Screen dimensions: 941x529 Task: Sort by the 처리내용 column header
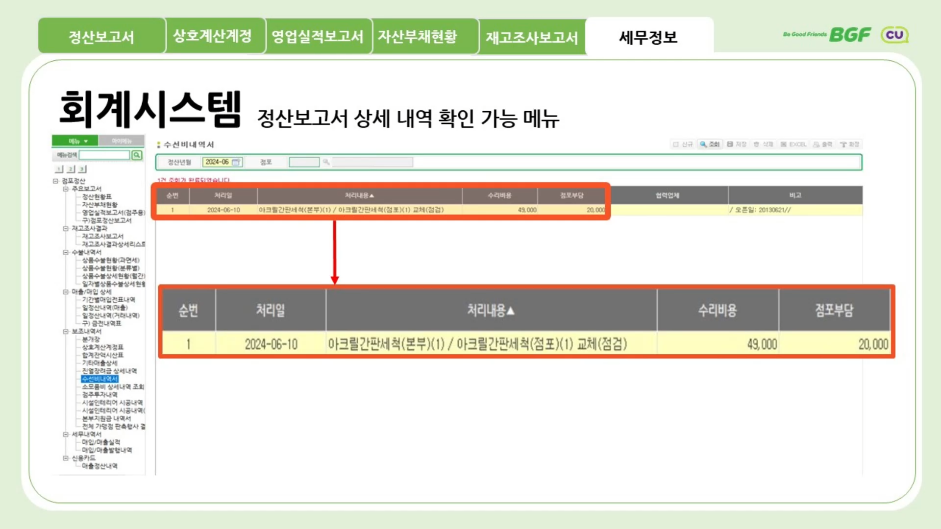pos(359,195)
